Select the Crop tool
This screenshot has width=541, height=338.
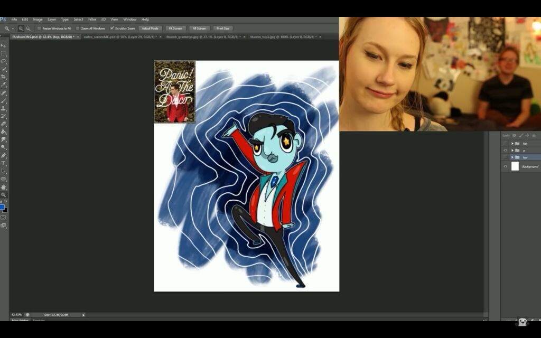point(4,77)
